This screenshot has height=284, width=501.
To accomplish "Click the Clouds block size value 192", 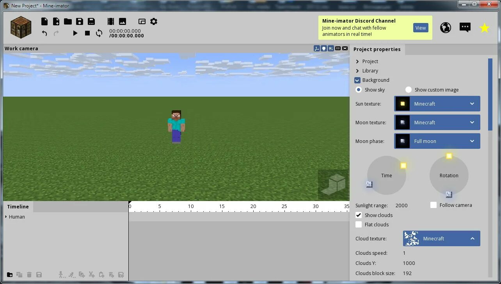I will [407, 273].
